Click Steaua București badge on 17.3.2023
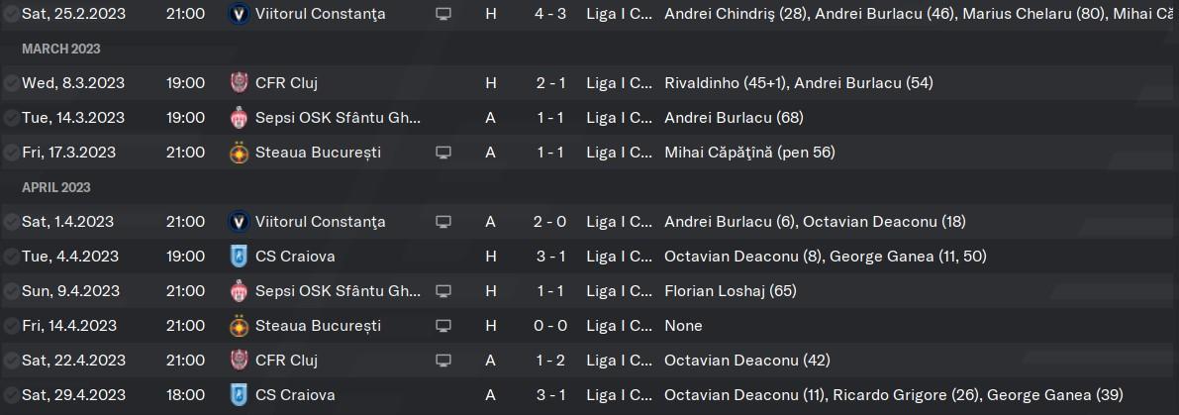This screenshot has width=1179, height=415. [x=239, y=152]
